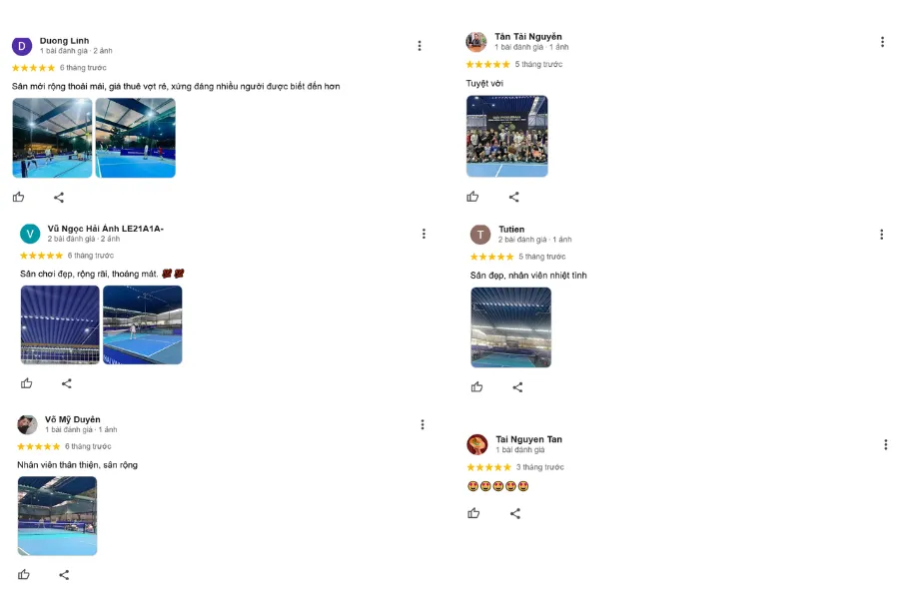Share Tutien's review

517,387
